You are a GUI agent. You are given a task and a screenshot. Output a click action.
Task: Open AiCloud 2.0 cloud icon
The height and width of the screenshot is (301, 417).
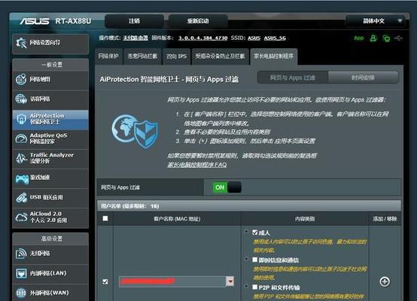(21, 217)
